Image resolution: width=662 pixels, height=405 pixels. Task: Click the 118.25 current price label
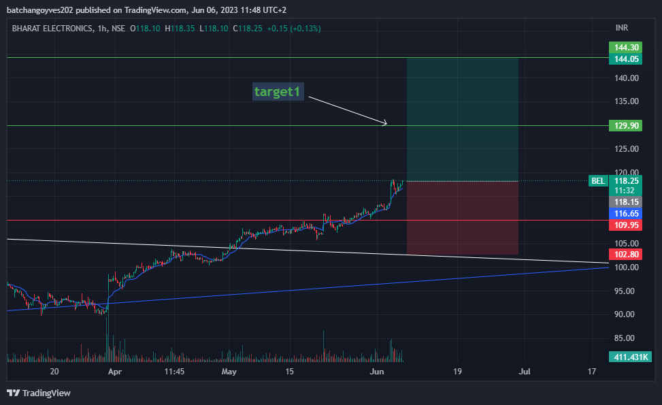click(626, 181)
